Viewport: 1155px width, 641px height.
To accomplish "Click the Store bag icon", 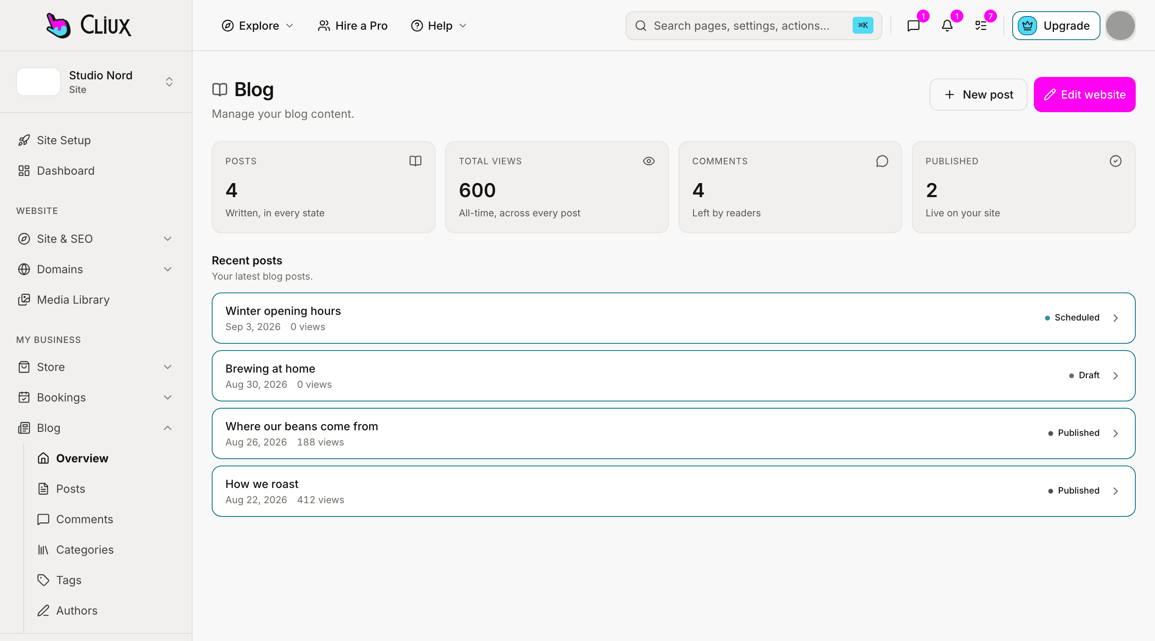I will 24,367.
